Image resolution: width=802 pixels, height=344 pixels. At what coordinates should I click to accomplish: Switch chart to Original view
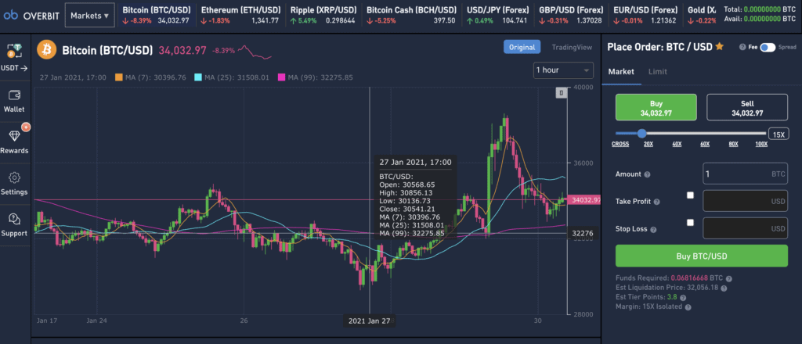click(522, 48)
